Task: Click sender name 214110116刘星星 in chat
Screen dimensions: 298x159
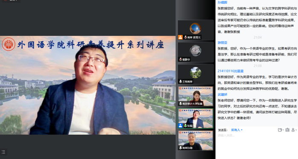Action: point(231,71)
